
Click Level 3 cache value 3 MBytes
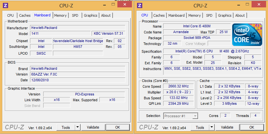[x=229, y=104]
